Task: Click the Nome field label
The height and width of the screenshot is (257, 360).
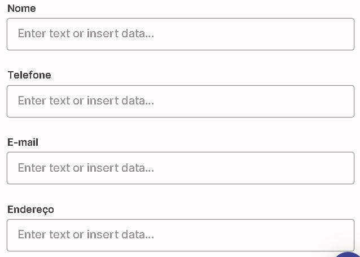Action: [21, 8]
